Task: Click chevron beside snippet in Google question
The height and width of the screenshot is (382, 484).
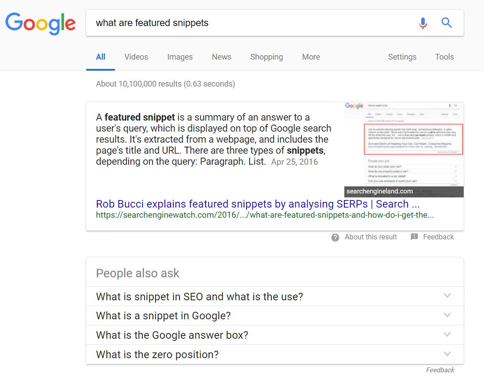Action: 447,315
